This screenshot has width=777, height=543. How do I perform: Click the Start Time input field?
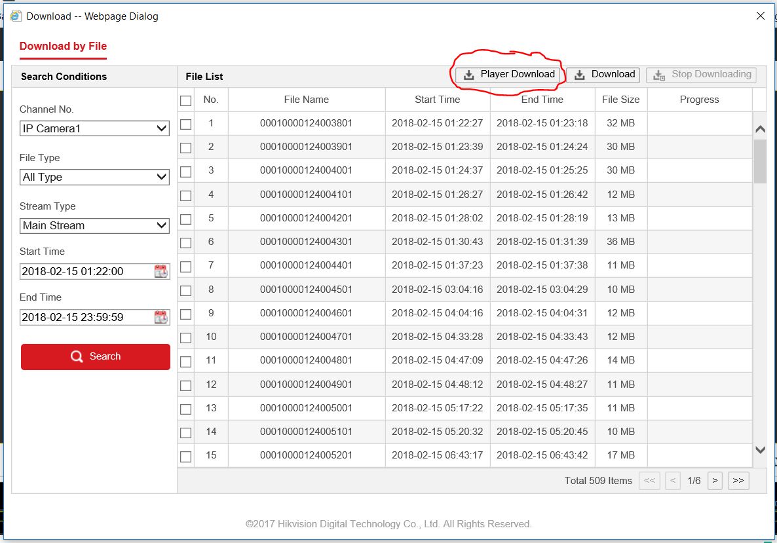tap(85, 271)
